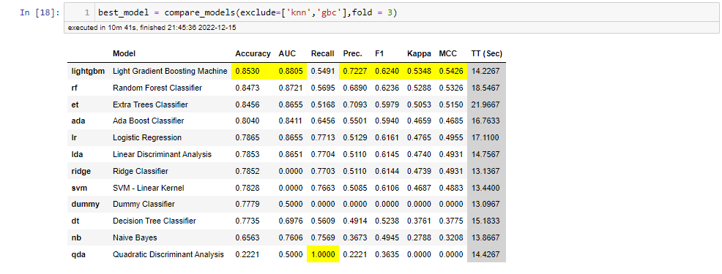Screen dimensions: 722x274
Task: Select Random Forest Classifier cell
Action: [157, 88]
